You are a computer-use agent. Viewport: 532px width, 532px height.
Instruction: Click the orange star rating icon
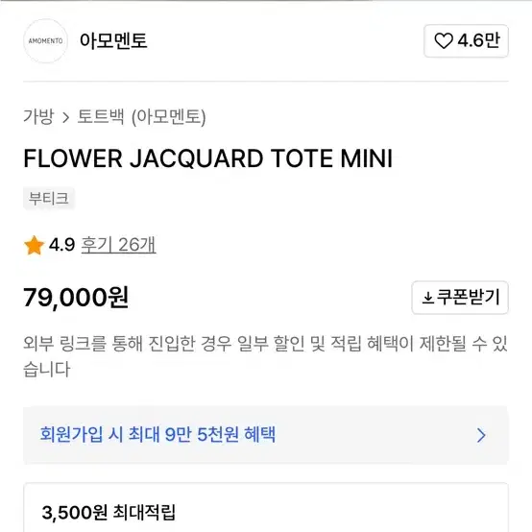pyautogui.click(x=35, y=245)
